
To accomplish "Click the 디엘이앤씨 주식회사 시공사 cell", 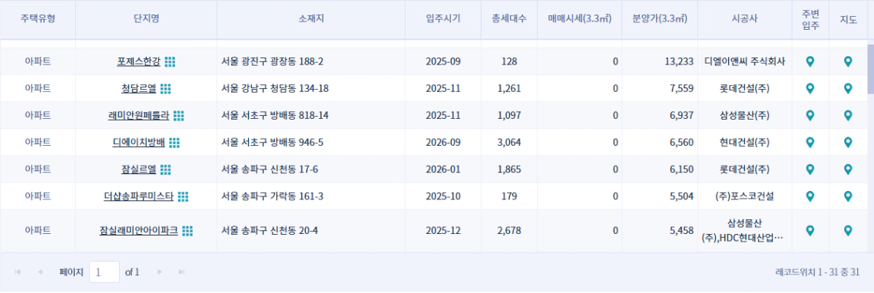I will [x=745, y=62].
